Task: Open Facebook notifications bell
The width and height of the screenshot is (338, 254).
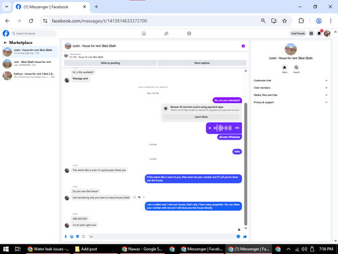Action: tap(319, 33)
